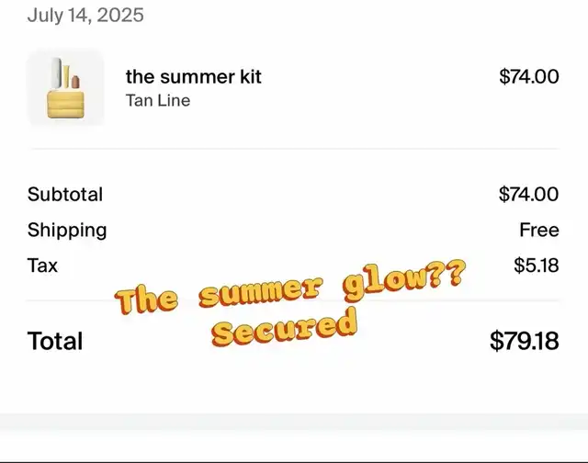Screen dimensions: 588x463
Task: Click the yellow bag in the kit image
Action: point(65,104)
